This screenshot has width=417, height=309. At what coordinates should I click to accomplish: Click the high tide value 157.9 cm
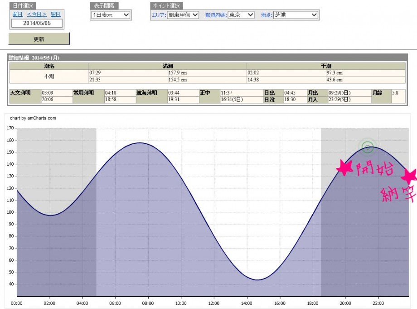(178, 73)
